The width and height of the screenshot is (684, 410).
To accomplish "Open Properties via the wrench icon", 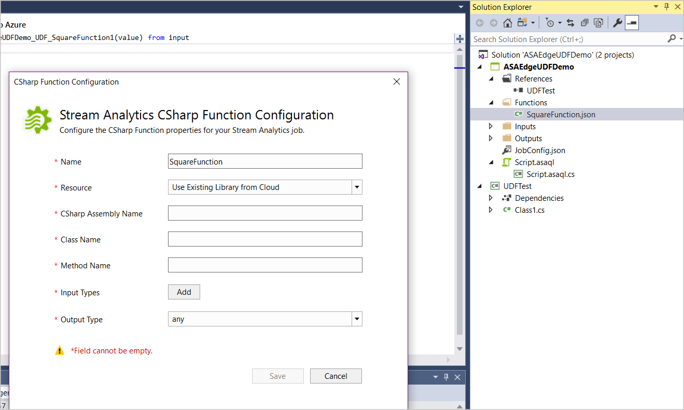I will (617, 23).
